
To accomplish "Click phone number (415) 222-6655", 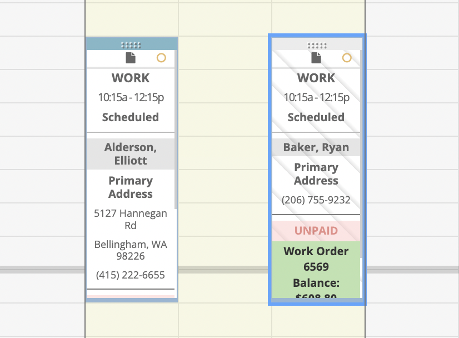I will click(x=131, y=275).
